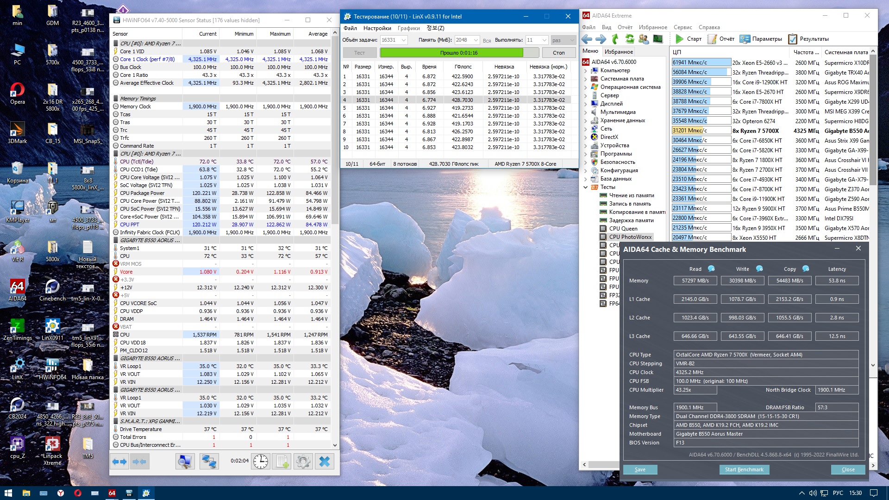Click the AIDA64 Up level arrow icon
The height and width of the screenshot is (500, 889).
[x=615, y=39]
